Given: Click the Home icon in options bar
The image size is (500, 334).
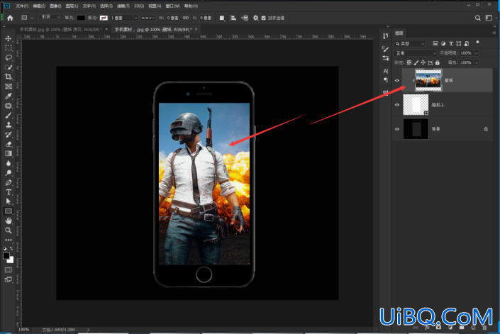Looking at the screenshot, I should point(10,18).
